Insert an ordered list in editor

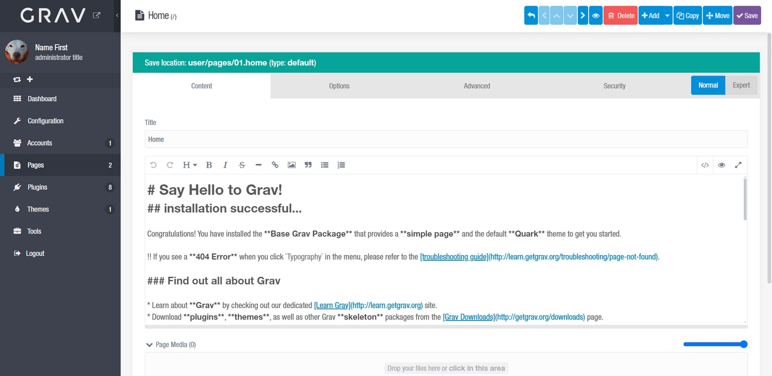pyautogui.click(x=341, y=165)
